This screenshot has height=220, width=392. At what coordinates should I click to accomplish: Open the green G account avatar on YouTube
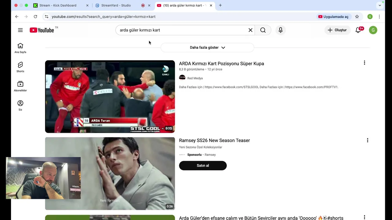[373, 30]
